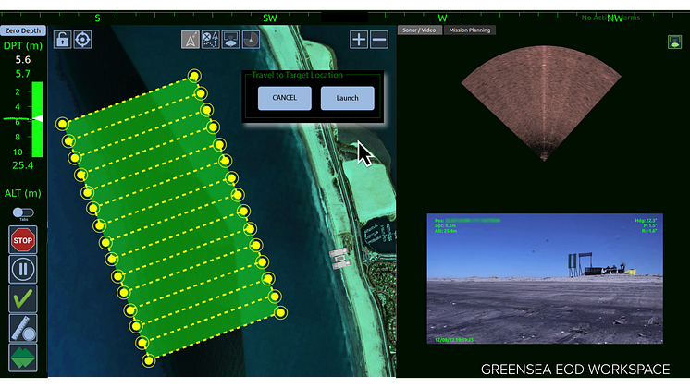Hit the red STOP sign button

pos(23,240)
